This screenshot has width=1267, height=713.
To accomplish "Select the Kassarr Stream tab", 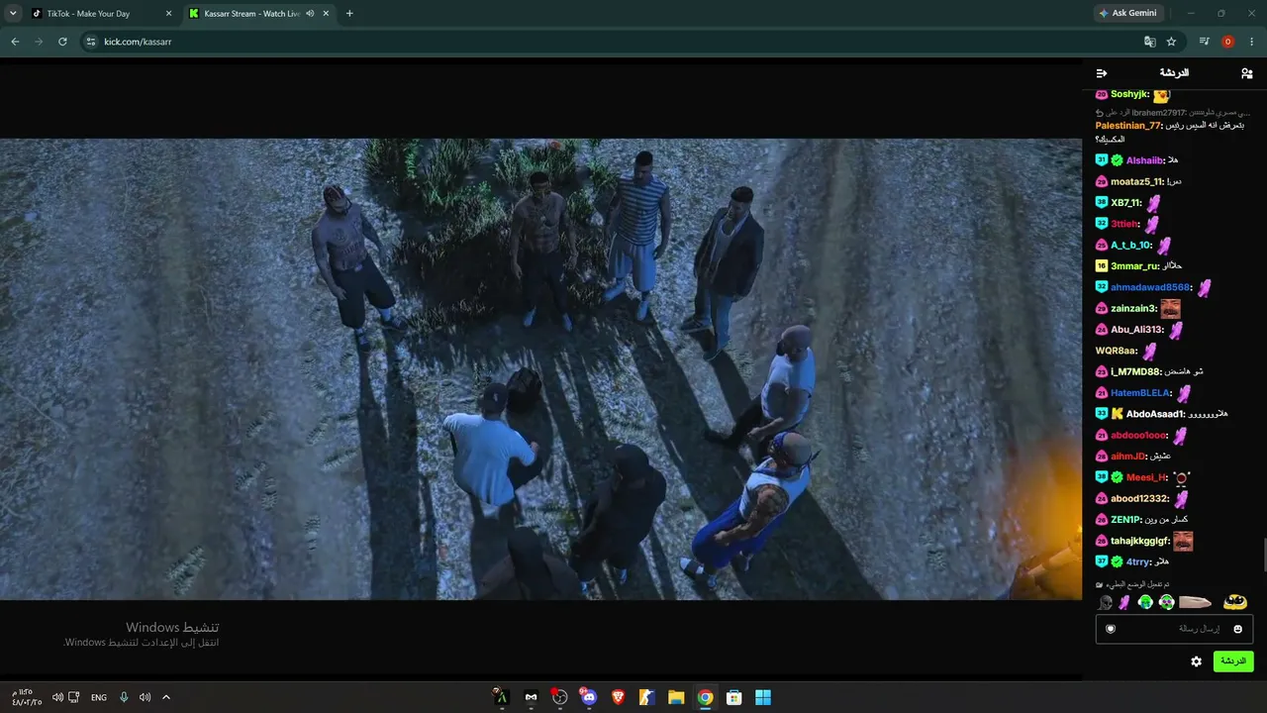I will (x=259, y=14).
